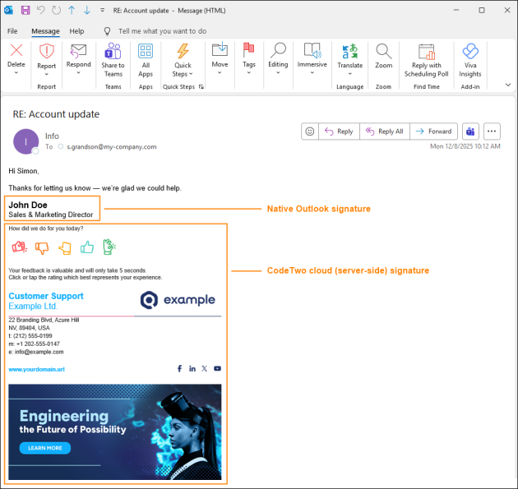Image resolution: width=518 pixels, height=489 pixels.
Task: Click the Immersive reader icon
Action: point(312,50)
